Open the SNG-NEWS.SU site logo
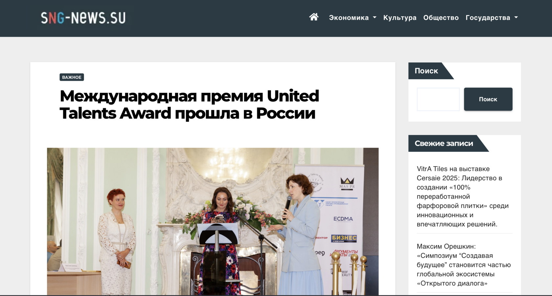 83,18
